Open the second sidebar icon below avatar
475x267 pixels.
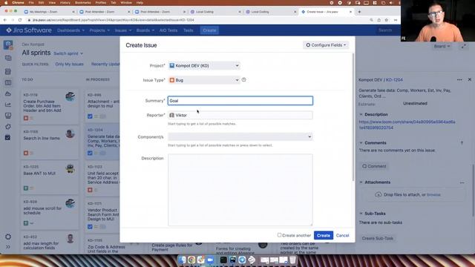(8, 58)
